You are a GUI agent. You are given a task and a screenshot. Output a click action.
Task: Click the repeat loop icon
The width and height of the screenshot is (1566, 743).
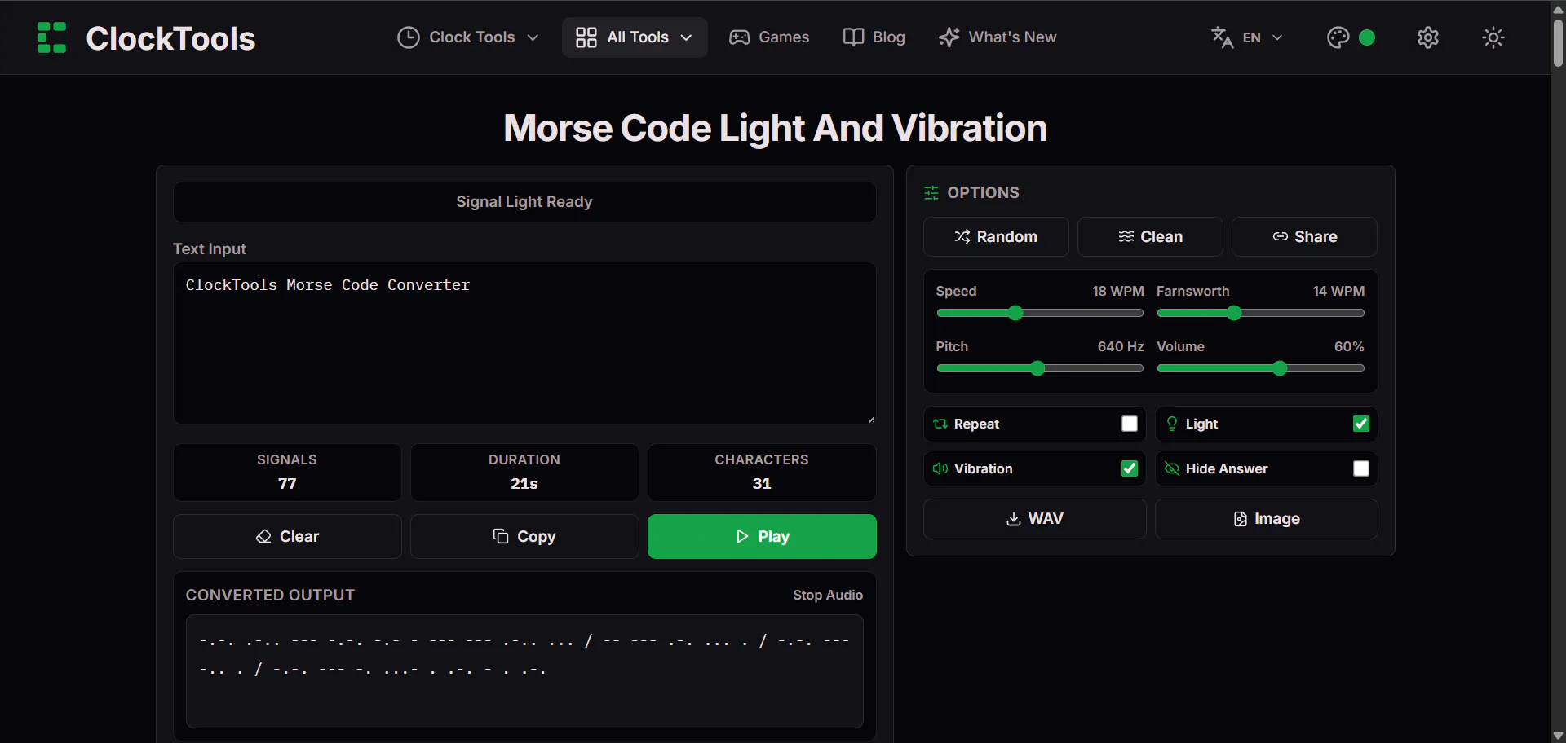(940, 424)
